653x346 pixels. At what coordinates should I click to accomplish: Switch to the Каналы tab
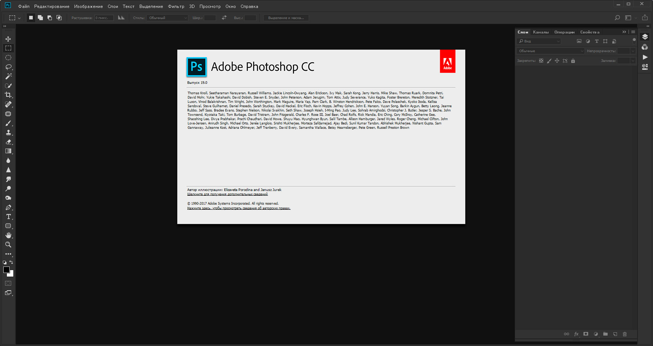[541, 32]
